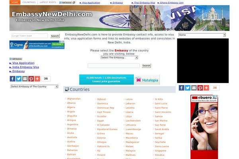Go to HOME tab
239x159 pixels.
tap(15, 2)
